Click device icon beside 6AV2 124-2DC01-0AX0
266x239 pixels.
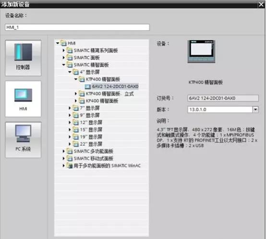pos(88,86)
